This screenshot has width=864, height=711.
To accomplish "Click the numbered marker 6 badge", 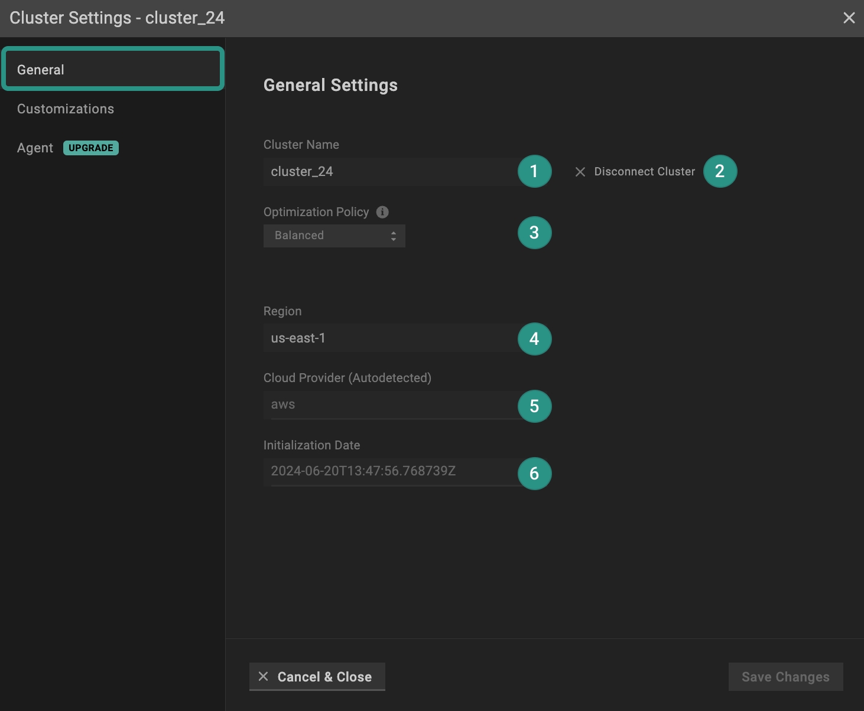I will click(534, 474).
